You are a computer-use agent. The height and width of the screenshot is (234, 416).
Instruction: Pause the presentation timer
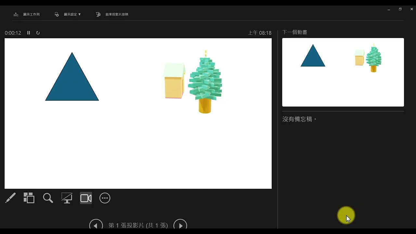click(29, 33)
